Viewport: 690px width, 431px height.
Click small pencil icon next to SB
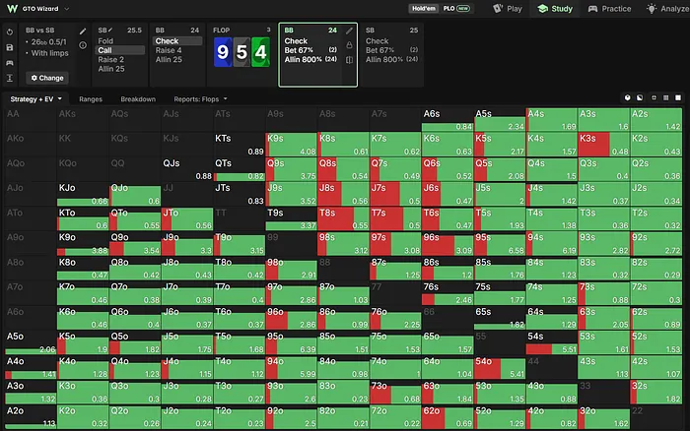coord(110,30)
